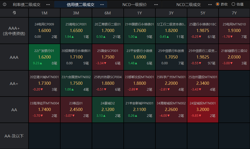This screenshot has width=250, height=149.
Task: Select the AAA+ (含中债资信) rating row
Action: pyautogui.click(x=14, y=31)
